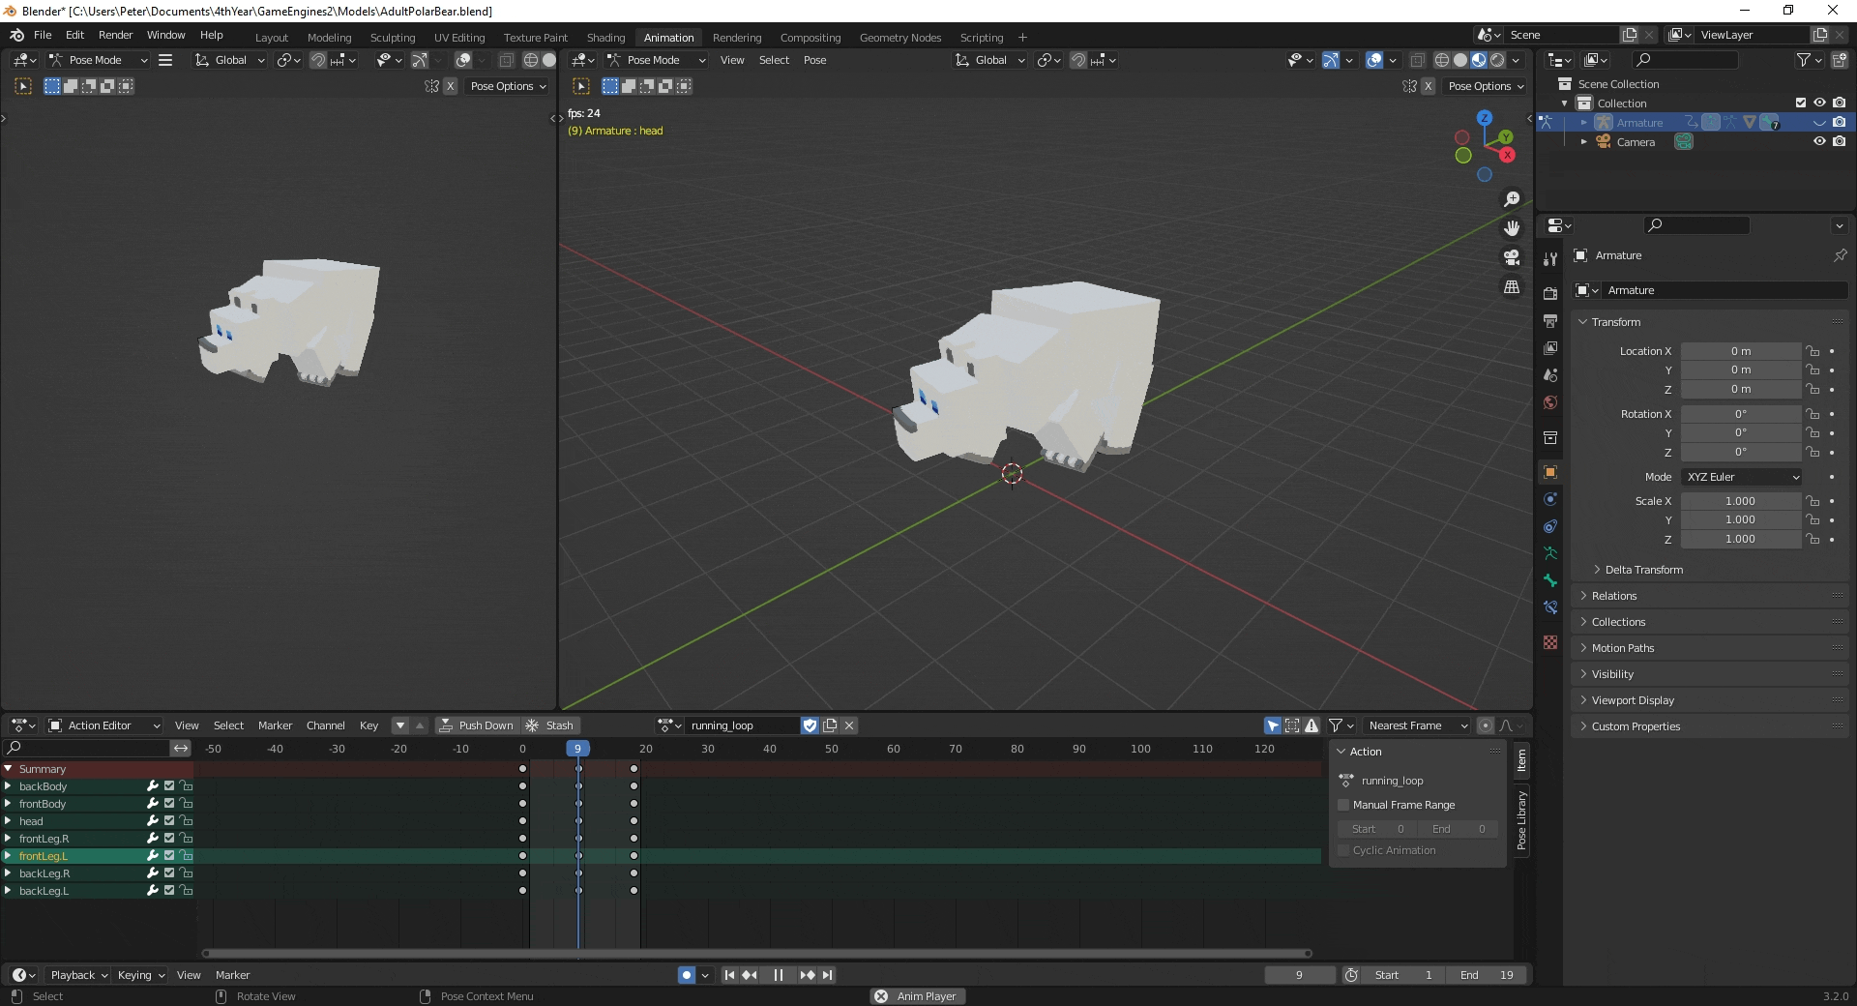Viewport: 1857px width, 1006px height.
Task: Click the Push Down button
Action: (x=477, y=725)
